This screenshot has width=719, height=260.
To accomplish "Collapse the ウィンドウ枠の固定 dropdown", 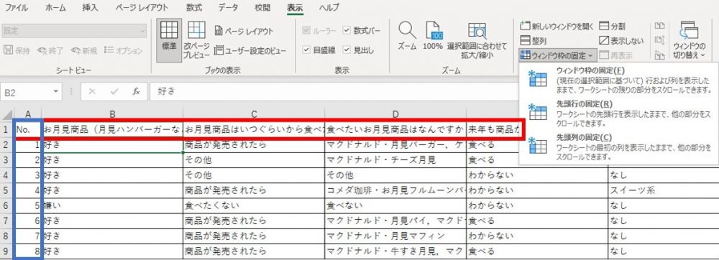I will [557, 55].
